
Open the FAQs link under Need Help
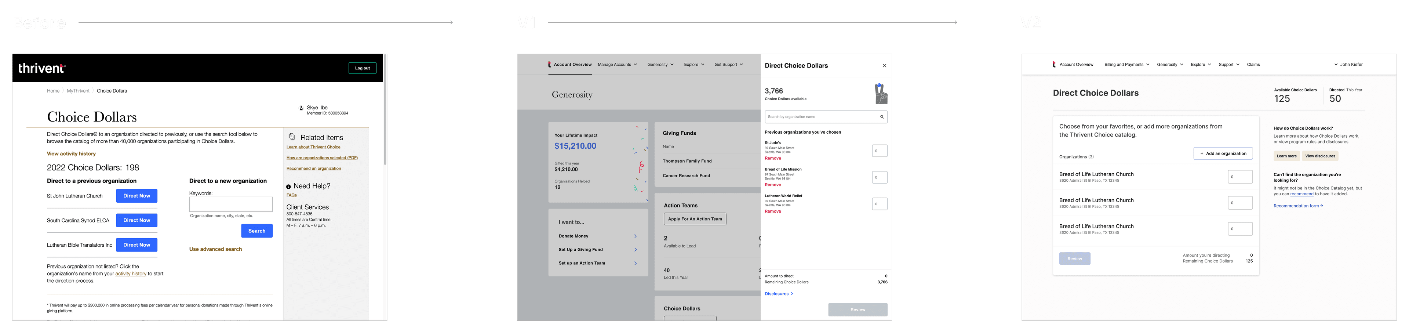[292, 196]
